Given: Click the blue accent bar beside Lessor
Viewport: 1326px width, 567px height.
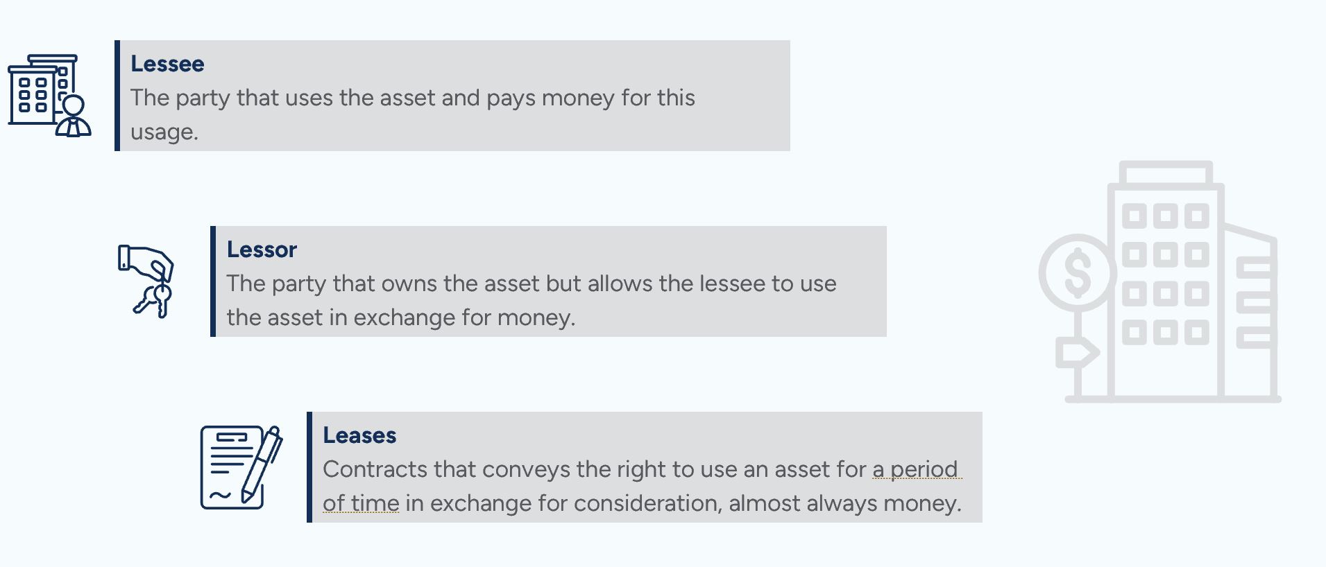Looking at the screenshot, I should (x=213, y=281).
